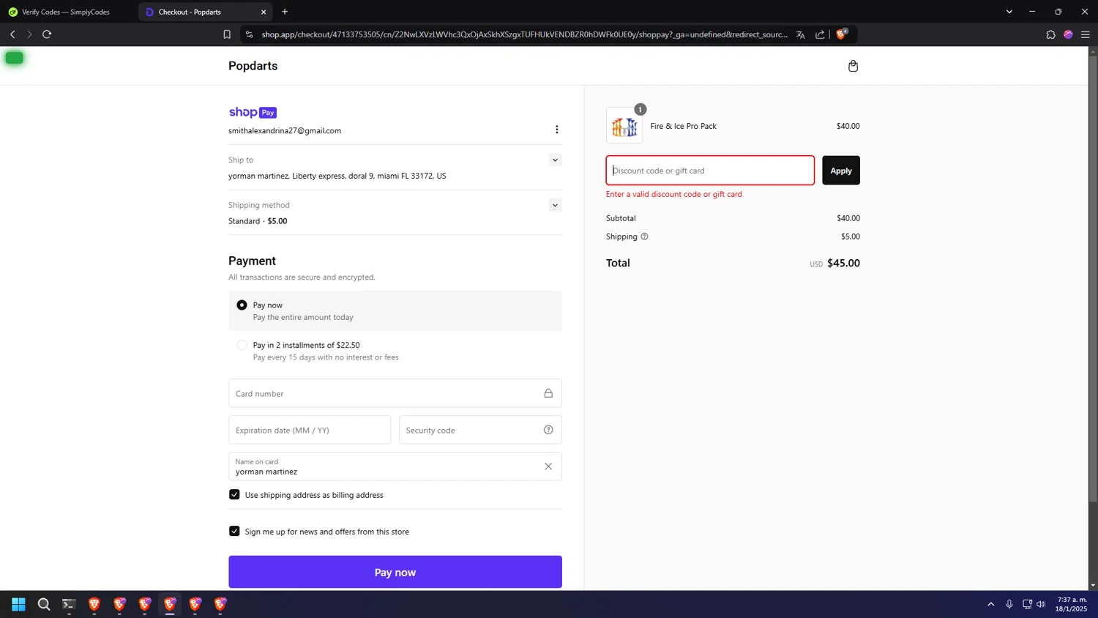The image size is (1098, 618).
Task: Show hidden system tray icons
Action: pyautogui.click(x=991, y=604)
